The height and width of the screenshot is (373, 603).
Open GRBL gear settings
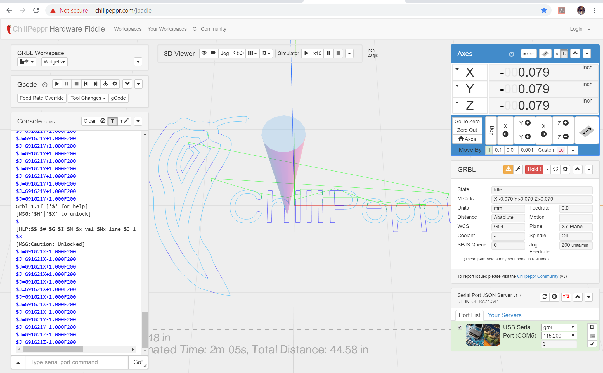click(565, 169)
